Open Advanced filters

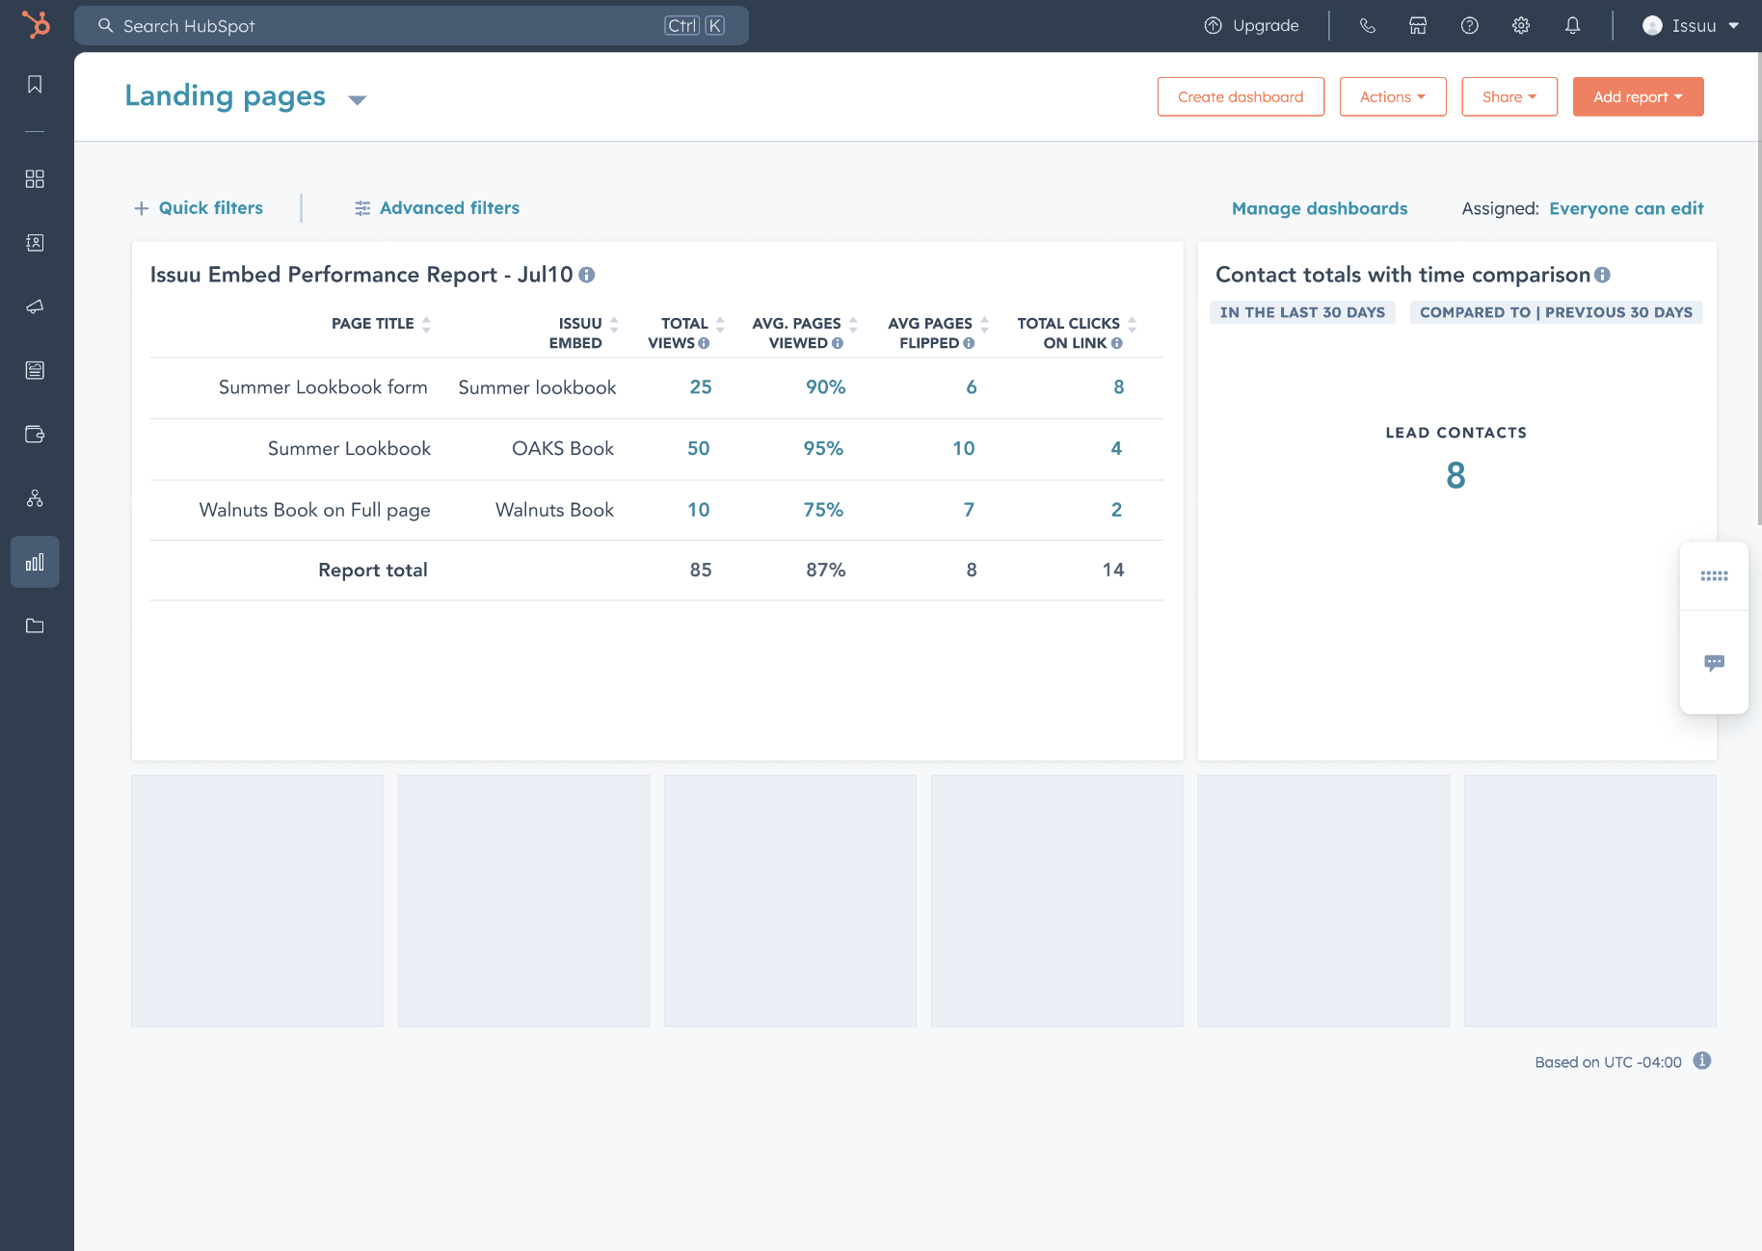(437, 208)
